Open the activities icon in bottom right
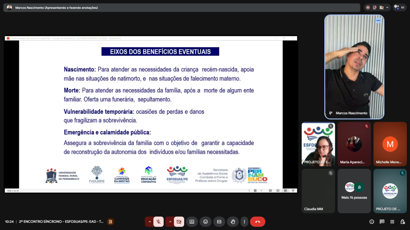This screenshot has width=410, height=230. coord(392,222)
